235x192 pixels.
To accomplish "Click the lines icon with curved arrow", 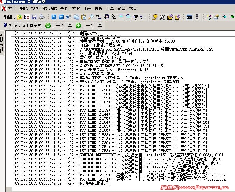I will 128,17.
